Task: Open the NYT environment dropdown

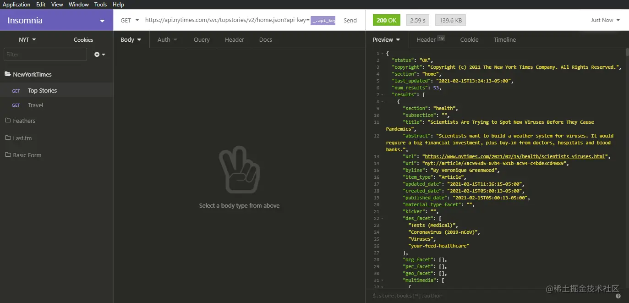Action: [x=27, y=39]
